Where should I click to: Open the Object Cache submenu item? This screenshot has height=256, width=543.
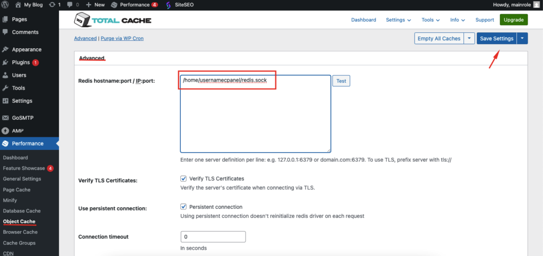click(19, 222)
